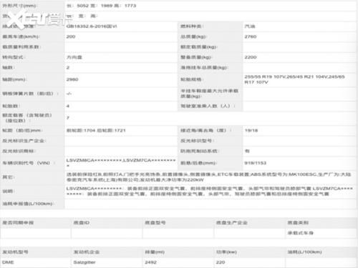Click the 整备质量(kg) label

[196, 57]
